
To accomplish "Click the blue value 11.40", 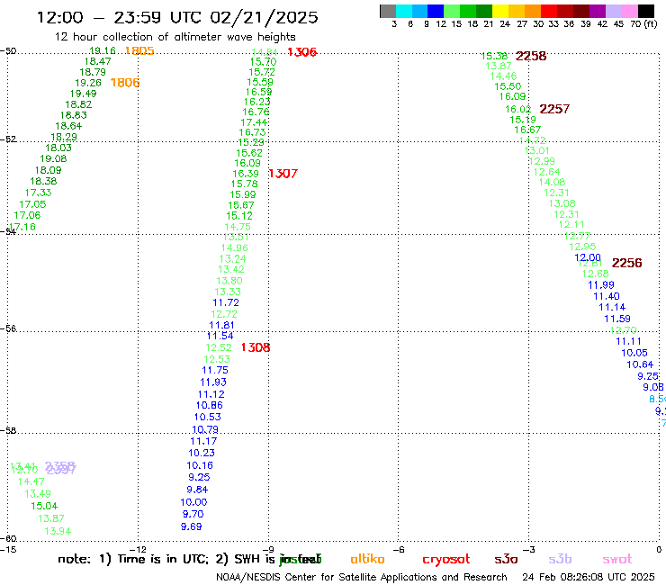I will coord(607,296).
